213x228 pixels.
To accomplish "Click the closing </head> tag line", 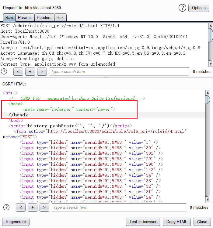I will pyautogui.click(x=18, y=115).
